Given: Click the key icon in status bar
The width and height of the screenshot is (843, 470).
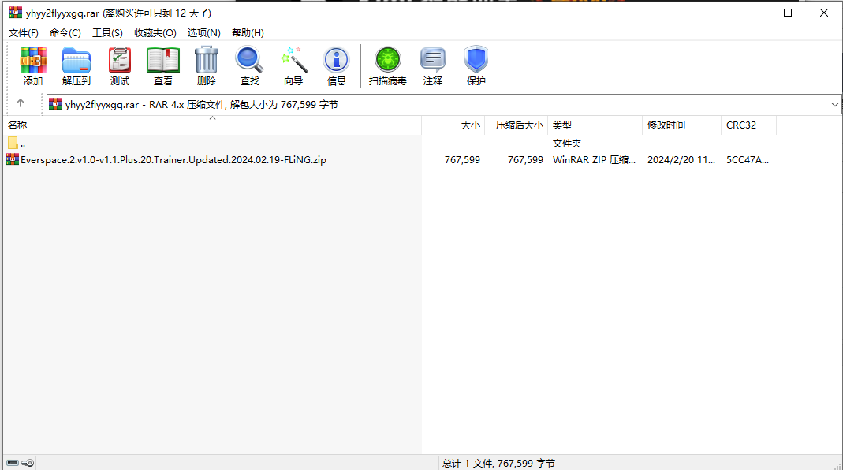Looking at the screenshot, I should 28,463.
